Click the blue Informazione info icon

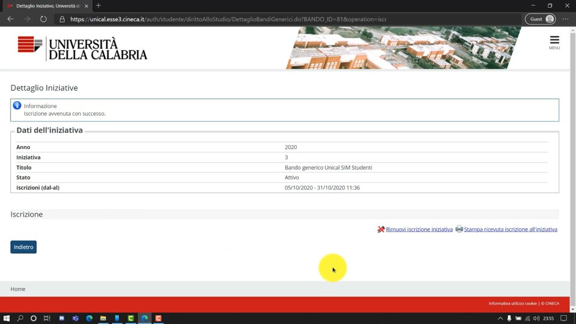pyautogui.click(x=17, y=106)
